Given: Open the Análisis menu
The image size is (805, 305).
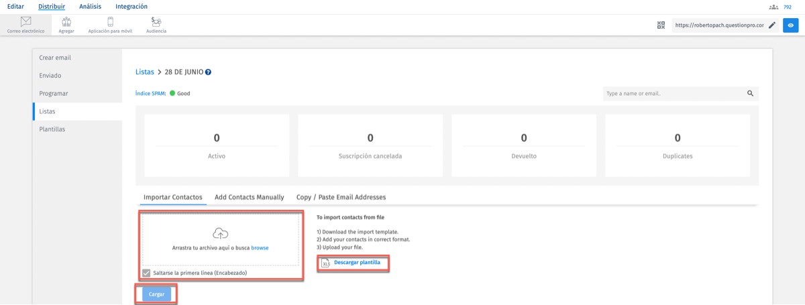Looking at the screenshot, I should point(91,7).
